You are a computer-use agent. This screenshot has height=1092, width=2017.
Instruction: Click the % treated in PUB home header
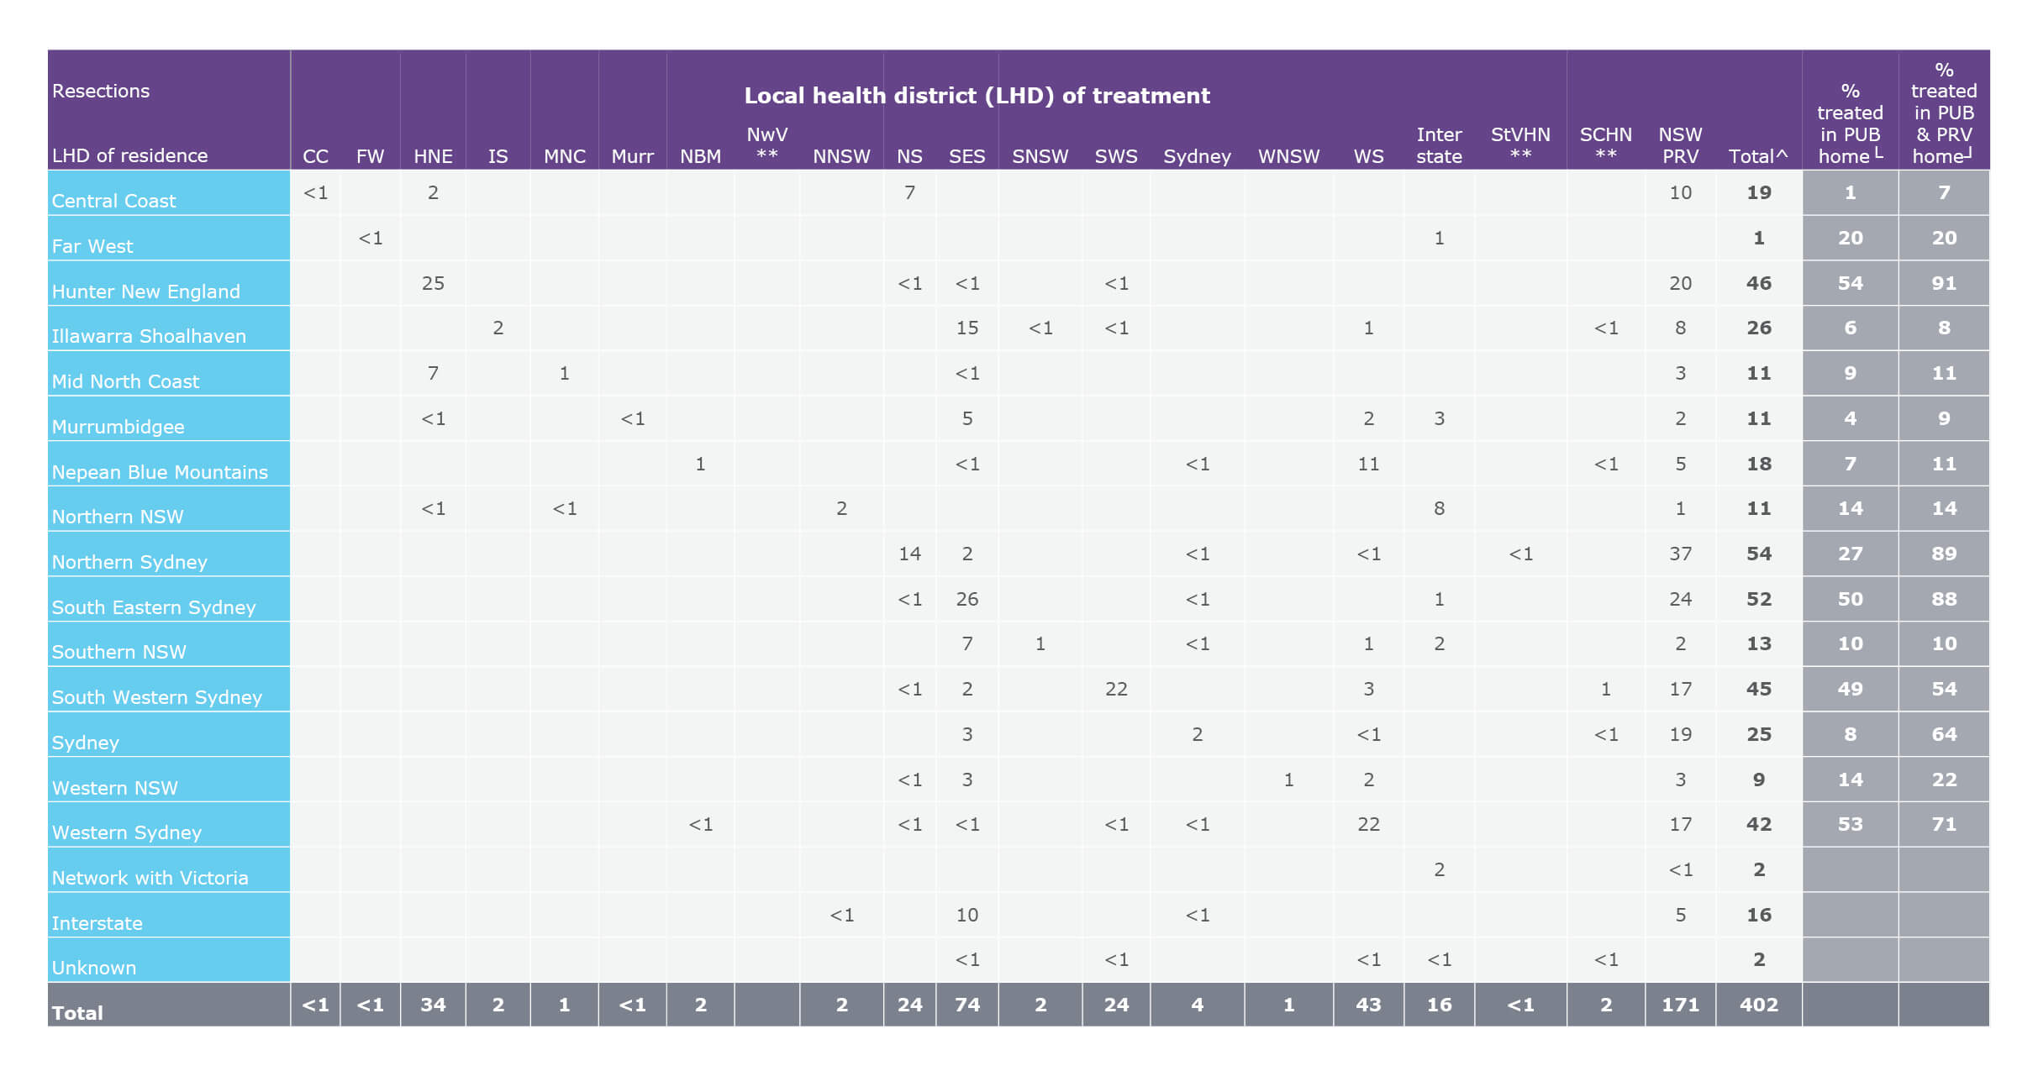point(1851,123)
